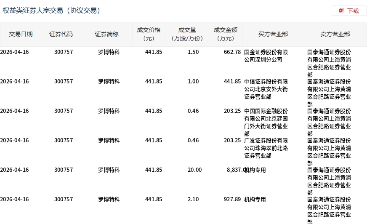Select the volume cell 1.00
The width and height of the screenshot is (367, 224).
[x=193, y=81]
